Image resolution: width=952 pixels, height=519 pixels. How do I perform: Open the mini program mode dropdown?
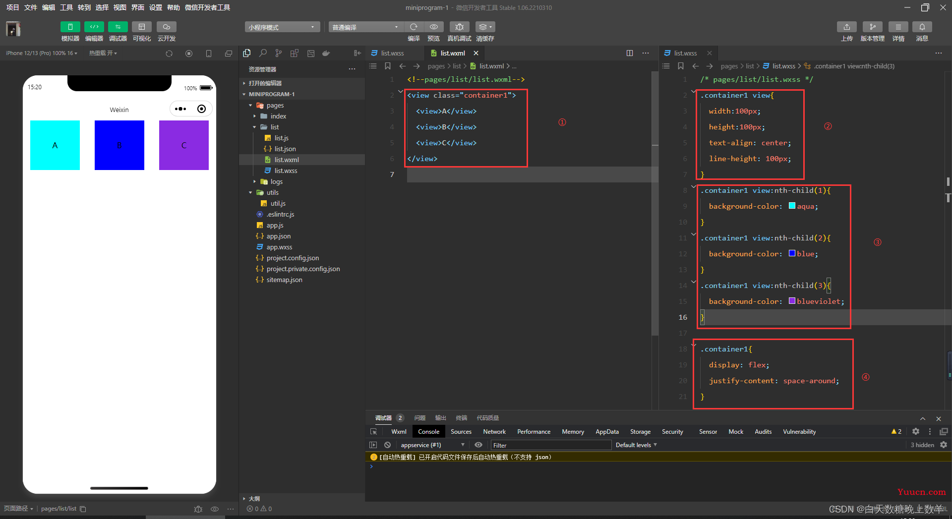[x=282, y=27]
